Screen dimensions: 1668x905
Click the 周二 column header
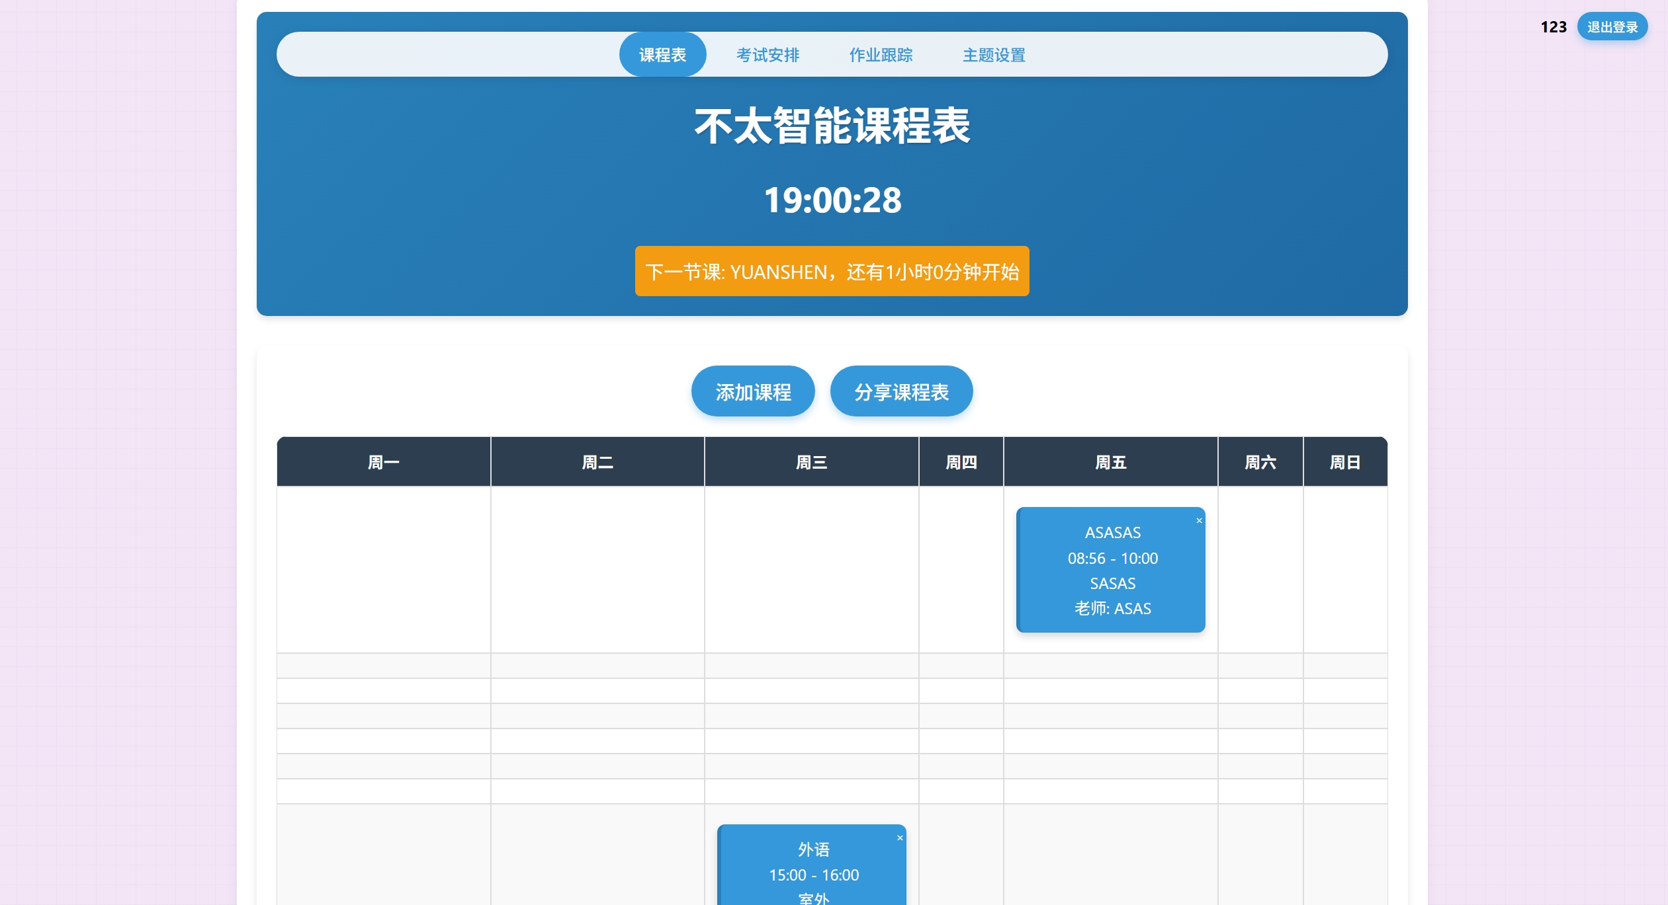tap(597, 462)
